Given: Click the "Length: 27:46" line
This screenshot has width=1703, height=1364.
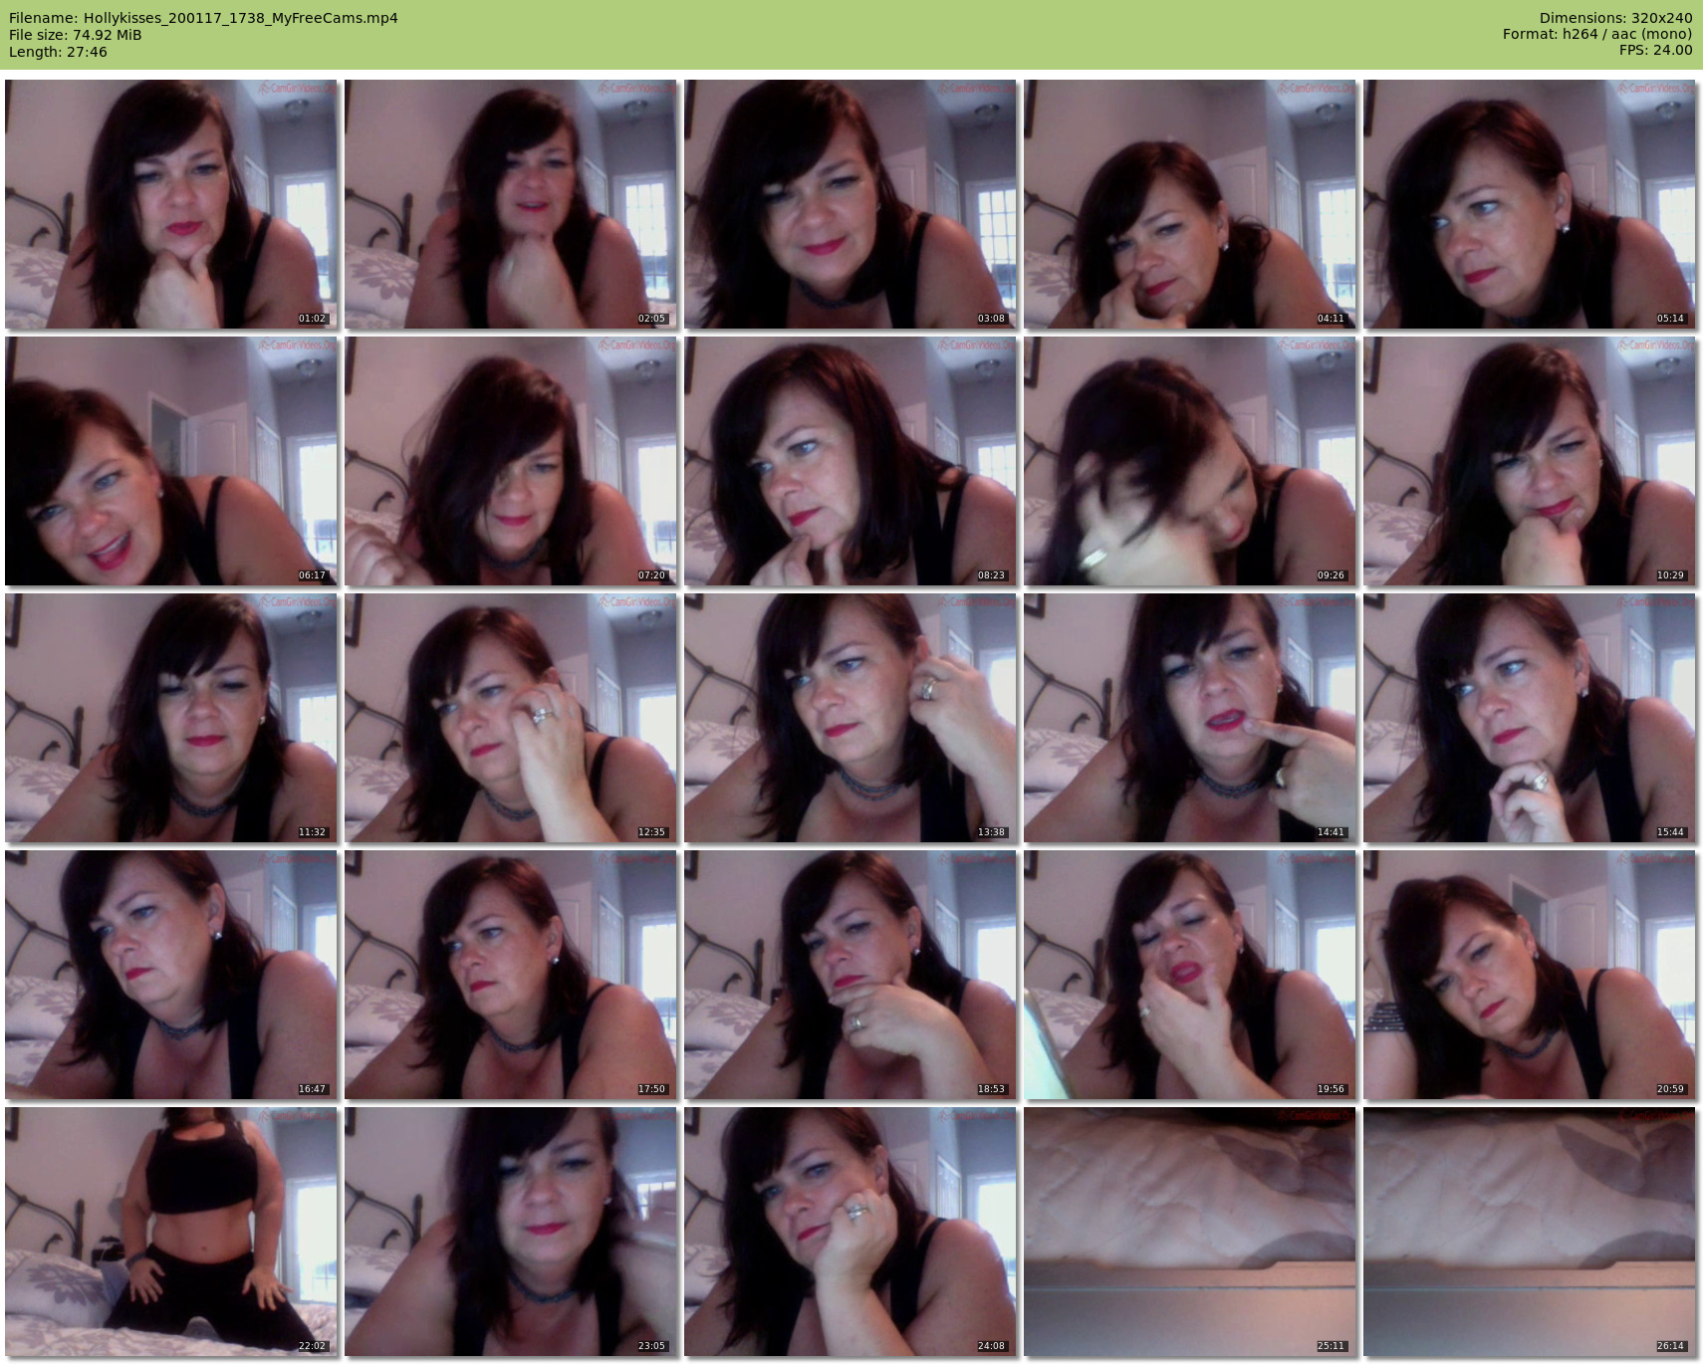Looking at the screenshot, I should coord(58,52).
